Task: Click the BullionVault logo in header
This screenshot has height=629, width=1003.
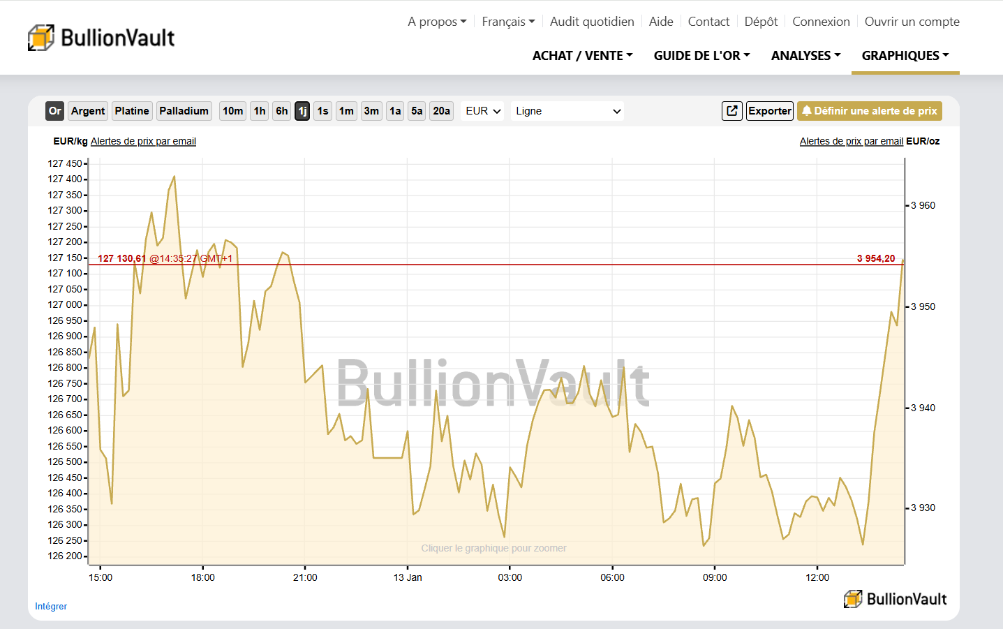Action: tap(102, 38)
